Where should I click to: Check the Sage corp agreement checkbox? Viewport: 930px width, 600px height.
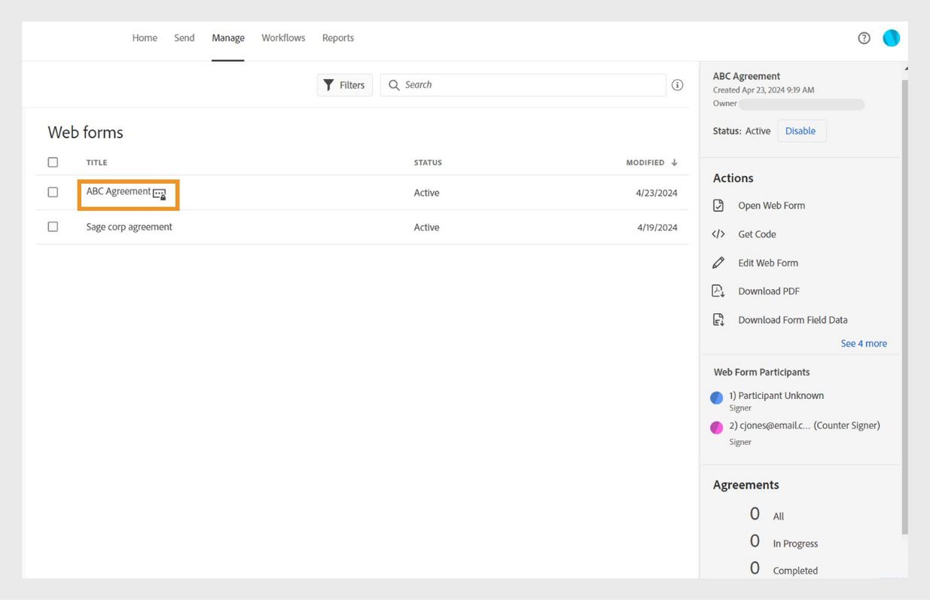[53, 227]
